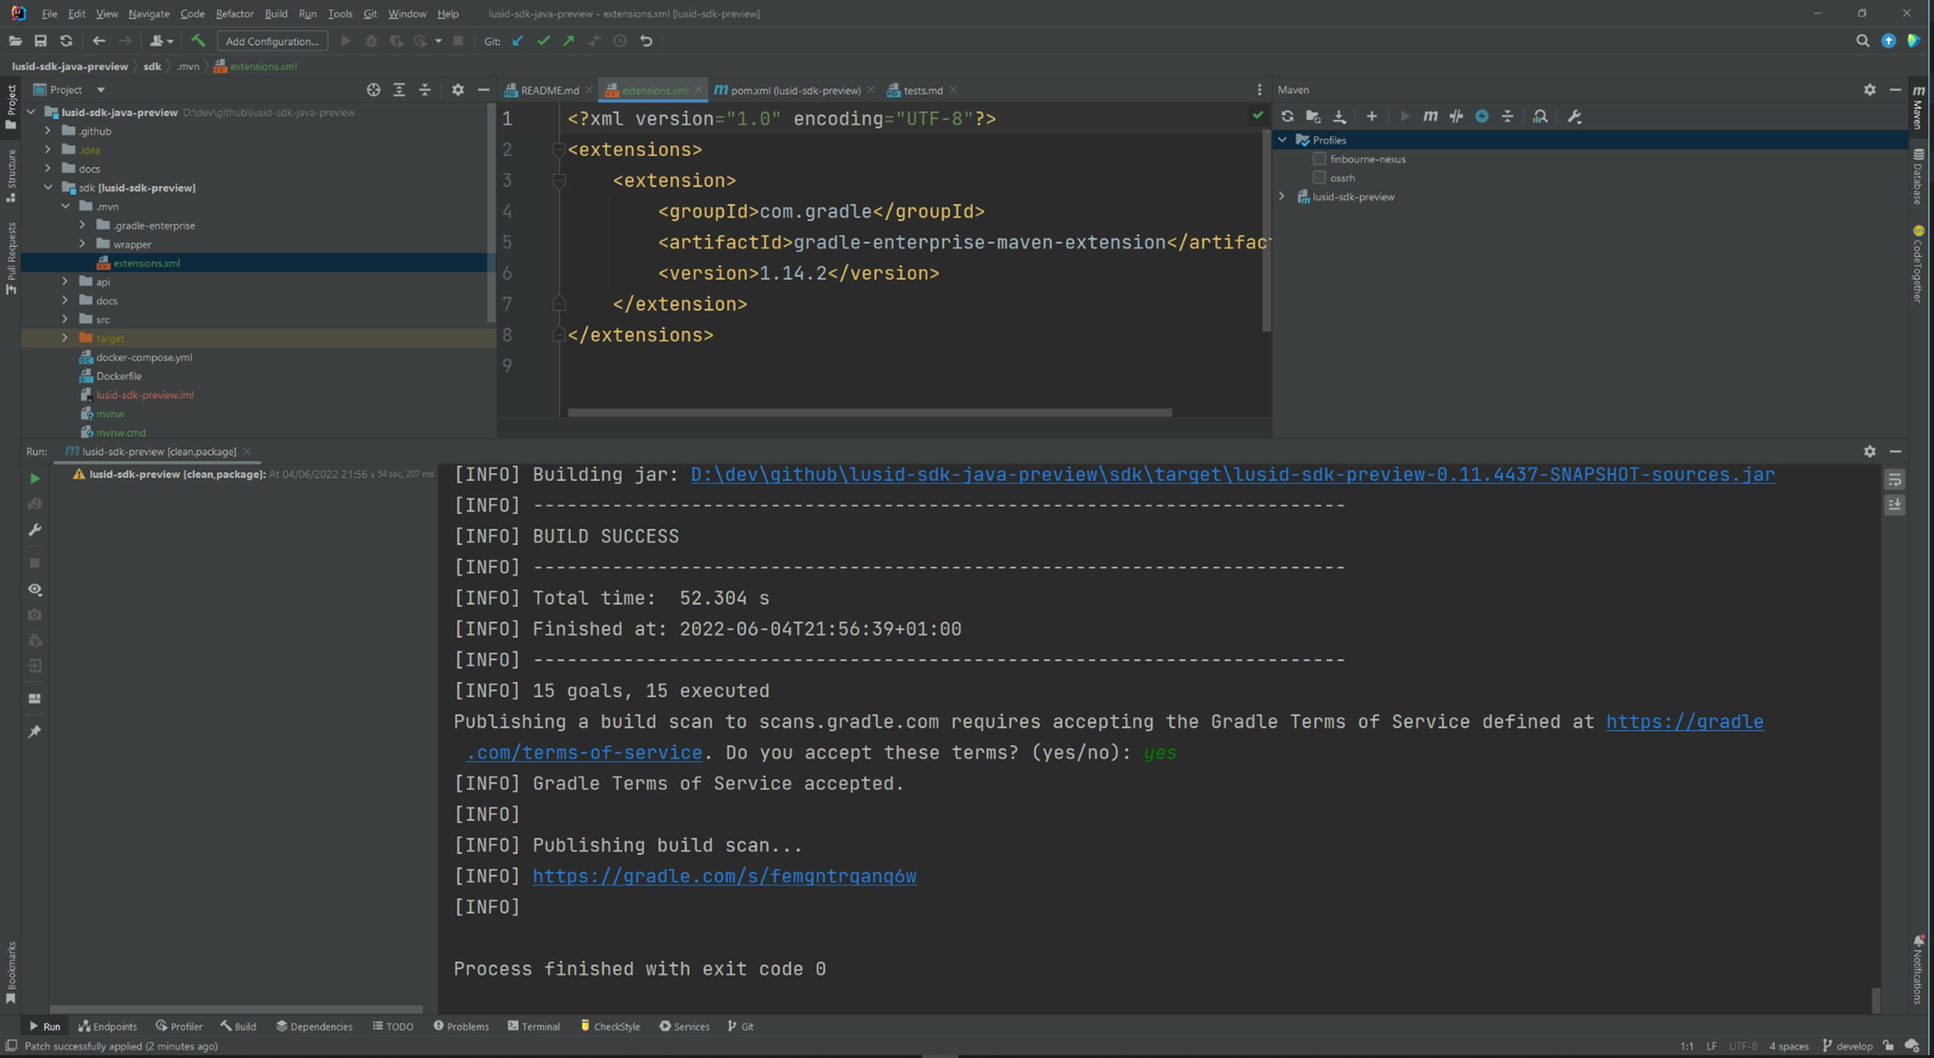The height and width of the screenshot is (1058, 1934).
Task: Click Add Configuration button
Action: pyautogui.click(x=273, y=41)
